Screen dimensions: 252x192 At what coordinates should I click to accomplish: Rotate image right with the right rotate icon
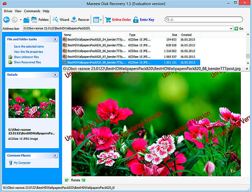(x=83, y=180)
